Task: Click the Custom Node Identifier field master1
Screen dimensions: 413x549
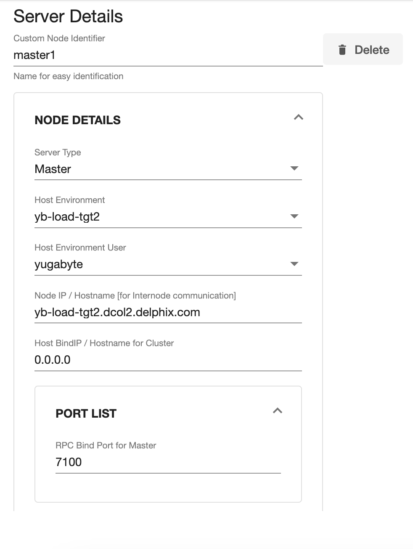Action: point(167,55)
